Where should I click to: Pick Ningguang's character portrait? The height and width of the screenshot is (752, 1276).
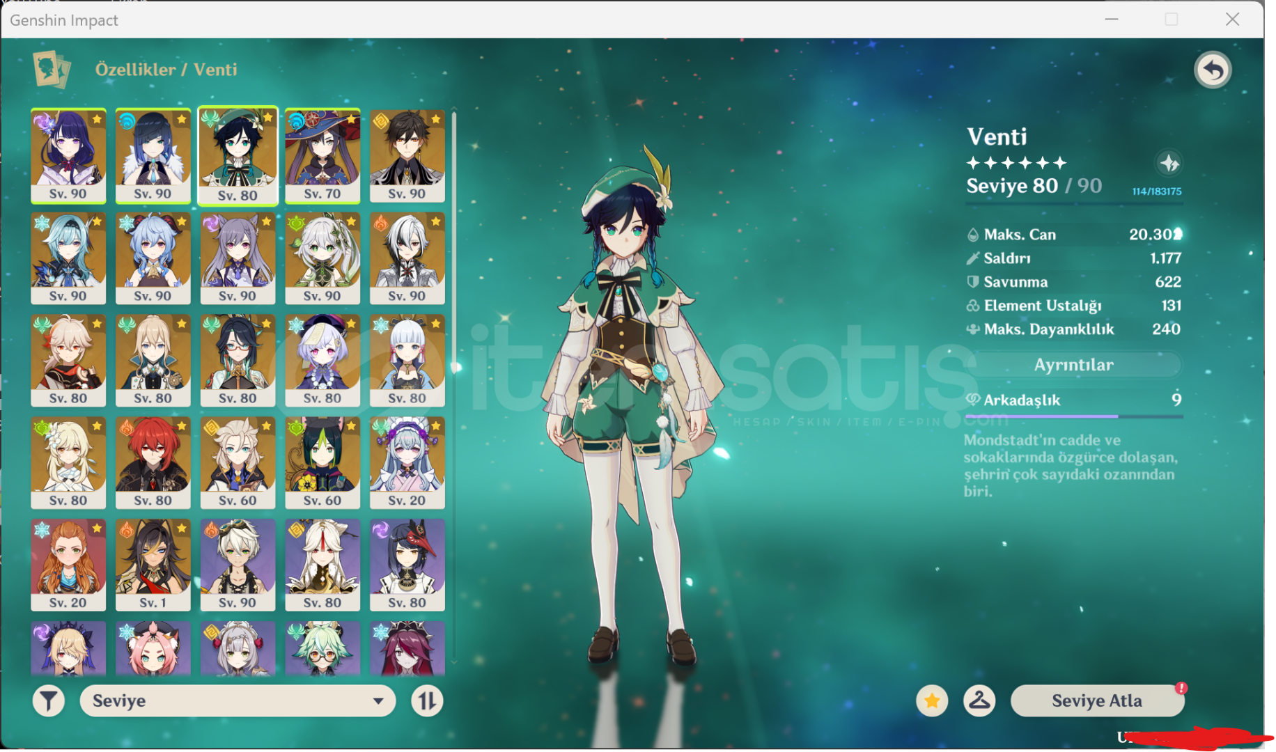tap(322, 565)
